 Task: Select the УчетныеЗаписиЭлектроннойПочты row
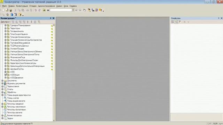tap(25, 55)
